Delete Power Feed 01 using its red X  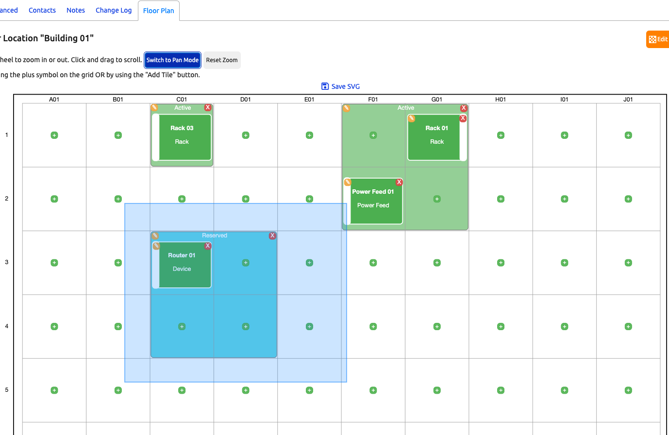click(399, 182)
